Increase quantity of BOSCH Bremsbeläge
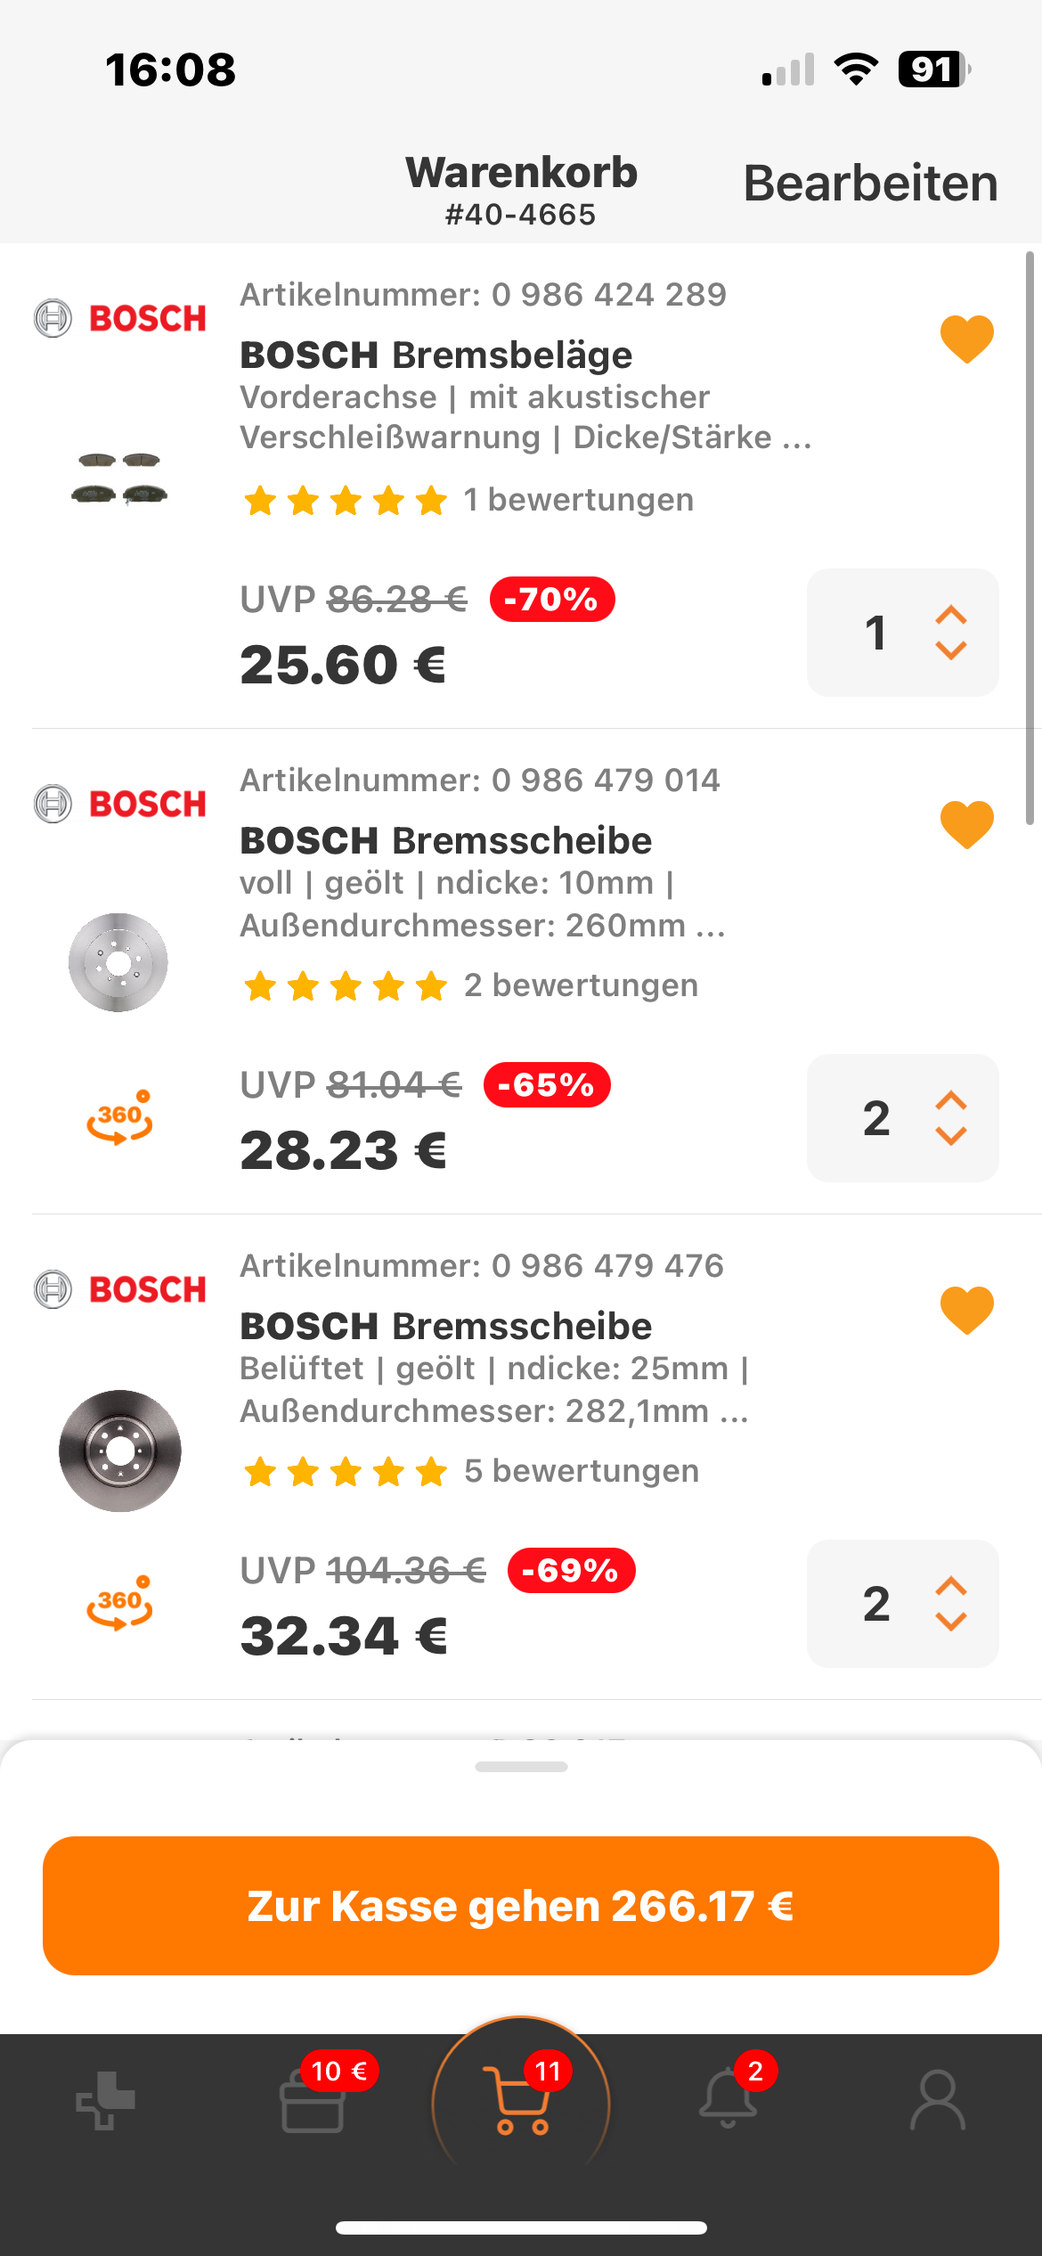This screenshot has width=1042, height=2256. (951, 616)
